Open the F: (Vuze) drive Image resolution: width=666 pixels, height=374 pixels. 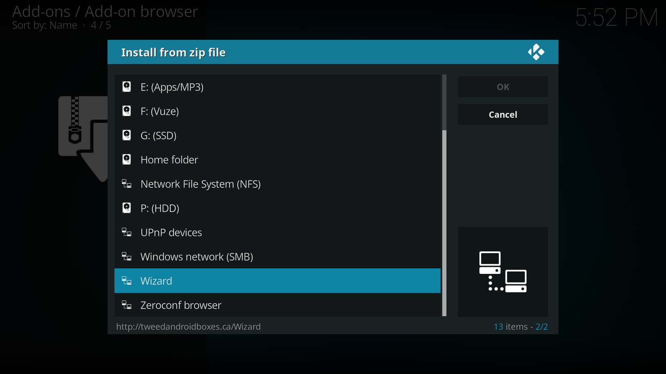coord(277,111)
